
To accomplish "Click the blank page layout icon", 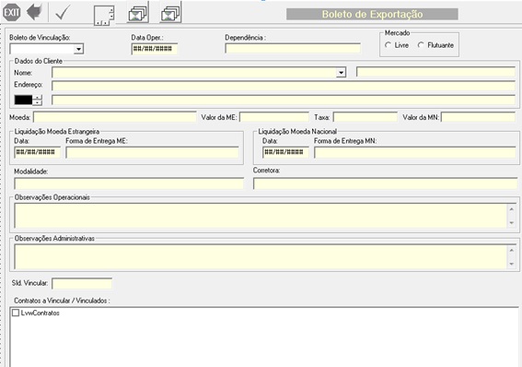I will pyautogui.click(x=104, y=16).
